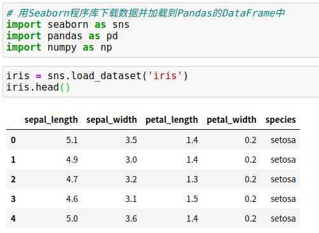The height and width of the screenshot is (233, 319).
Task: Click row index 3 in the table
Action: pos(13,199)
